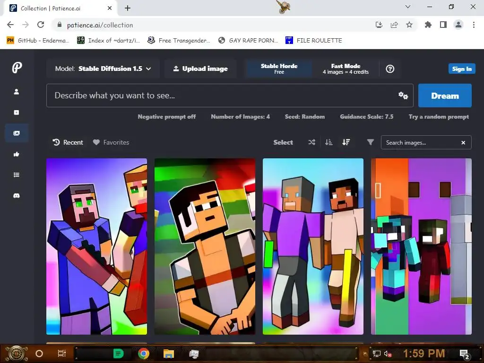Open the first image with green-eyed character

pos(96,246)
